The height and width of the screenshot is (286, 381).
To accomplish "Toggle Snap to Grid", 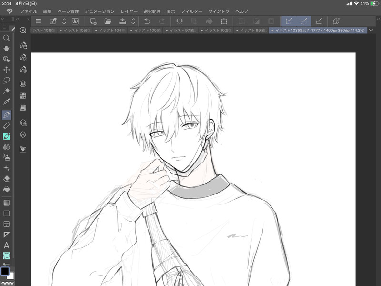I will [319, 21].
